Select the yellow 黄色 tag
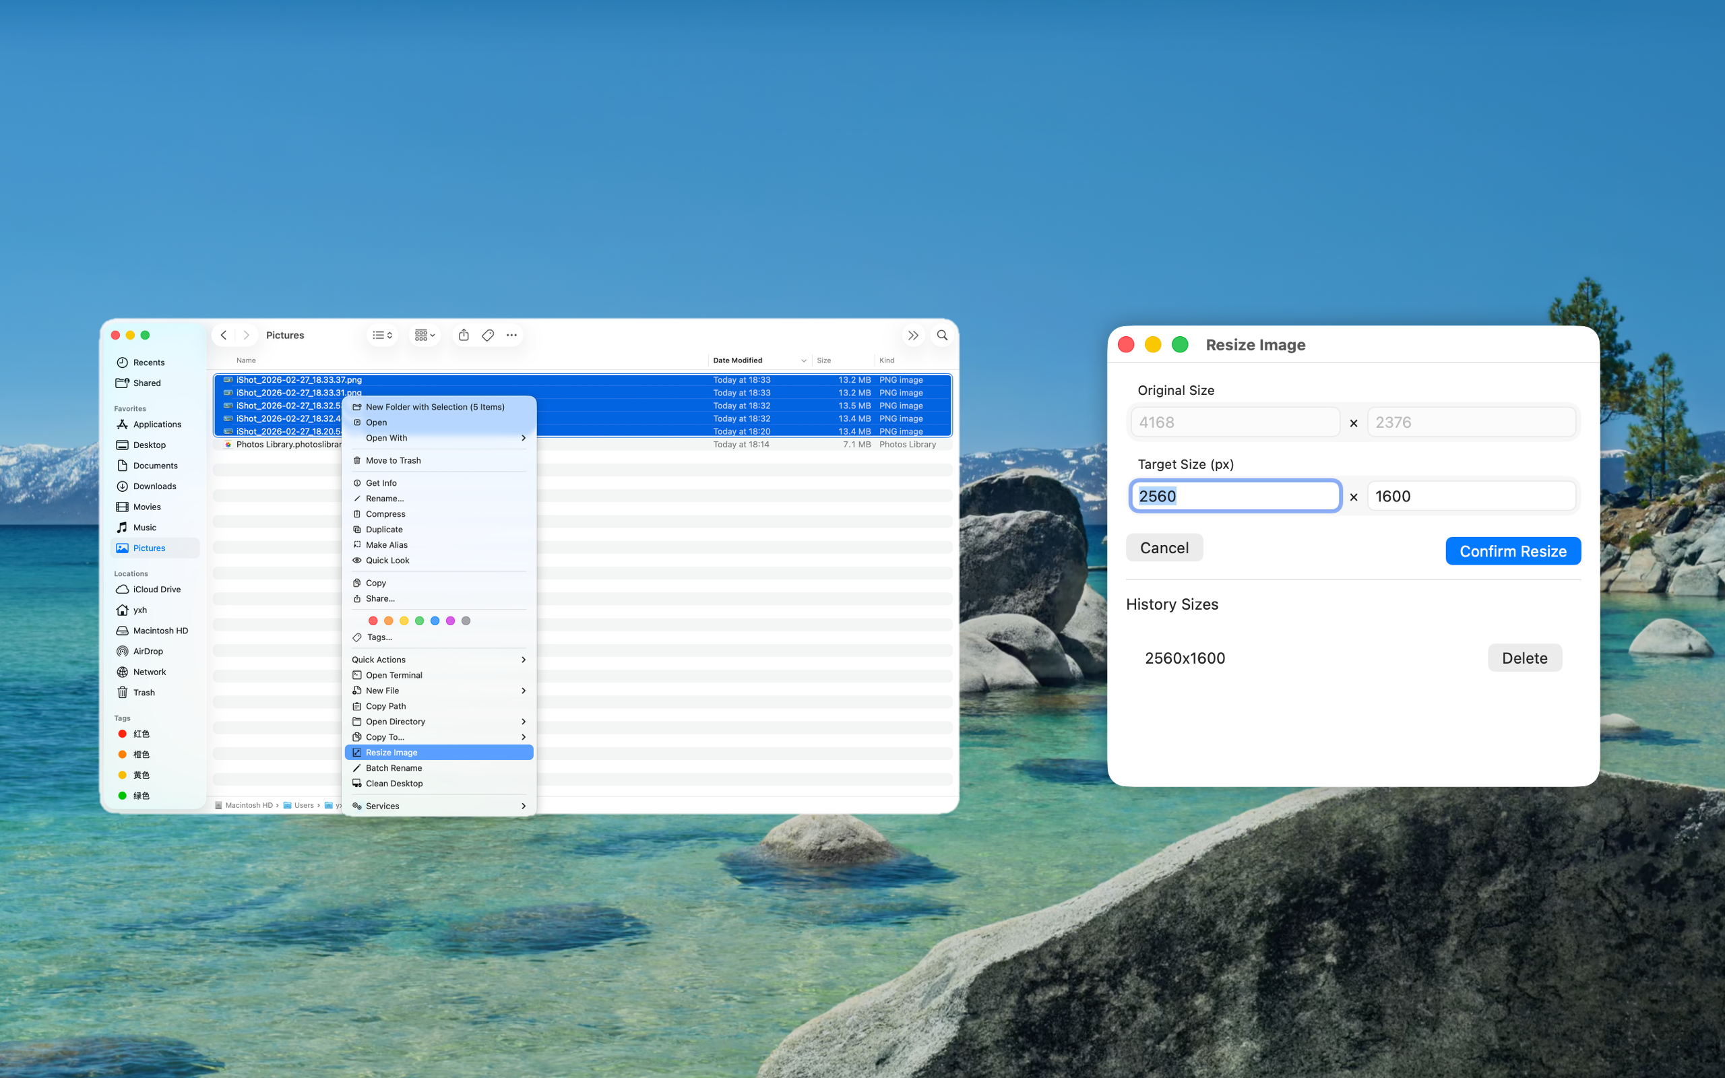 156,775
